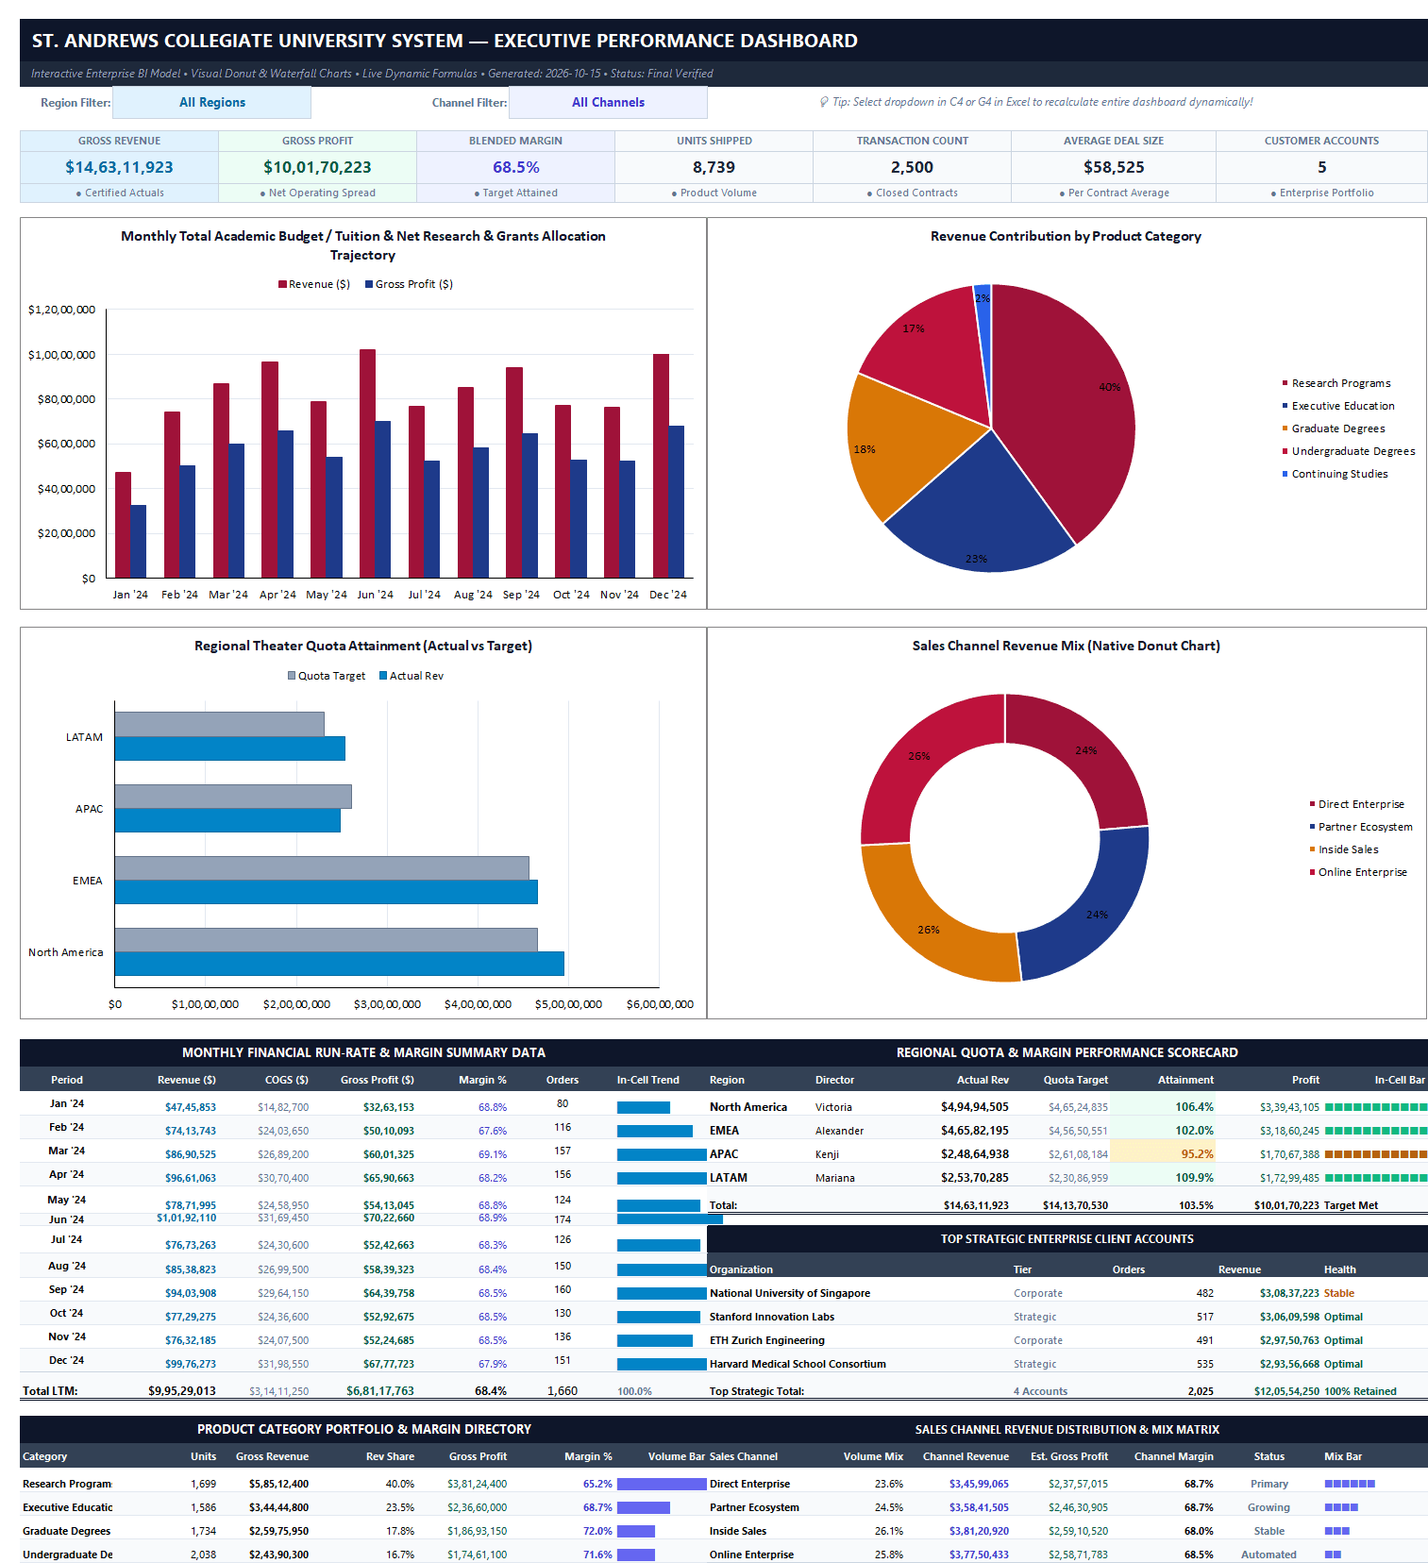Screen dimensions: 1428x1563
Task: Click the Direct Enterprise mix bar
Action: [x=1350, y=1484]
